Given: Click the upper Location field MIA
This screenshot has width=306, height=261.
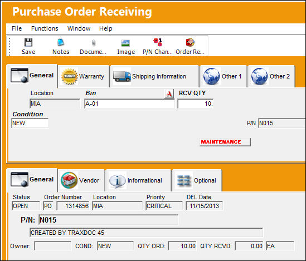Looking at the screenshot, I should tap(55, 104).
